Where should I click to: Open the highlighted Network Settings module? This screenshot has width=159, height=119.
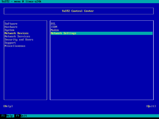coord(101,33)
